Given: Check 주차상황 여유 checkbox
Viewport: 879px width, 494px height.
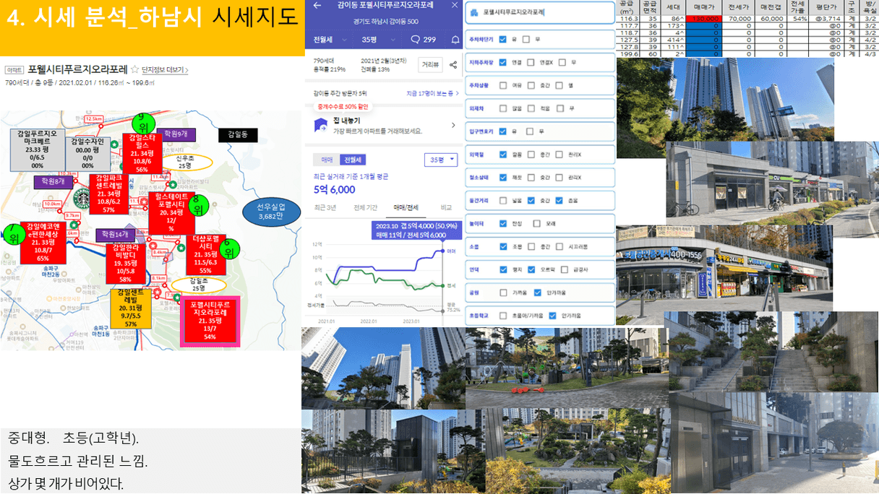Looking at the screenshot, I should click(502, 86).
